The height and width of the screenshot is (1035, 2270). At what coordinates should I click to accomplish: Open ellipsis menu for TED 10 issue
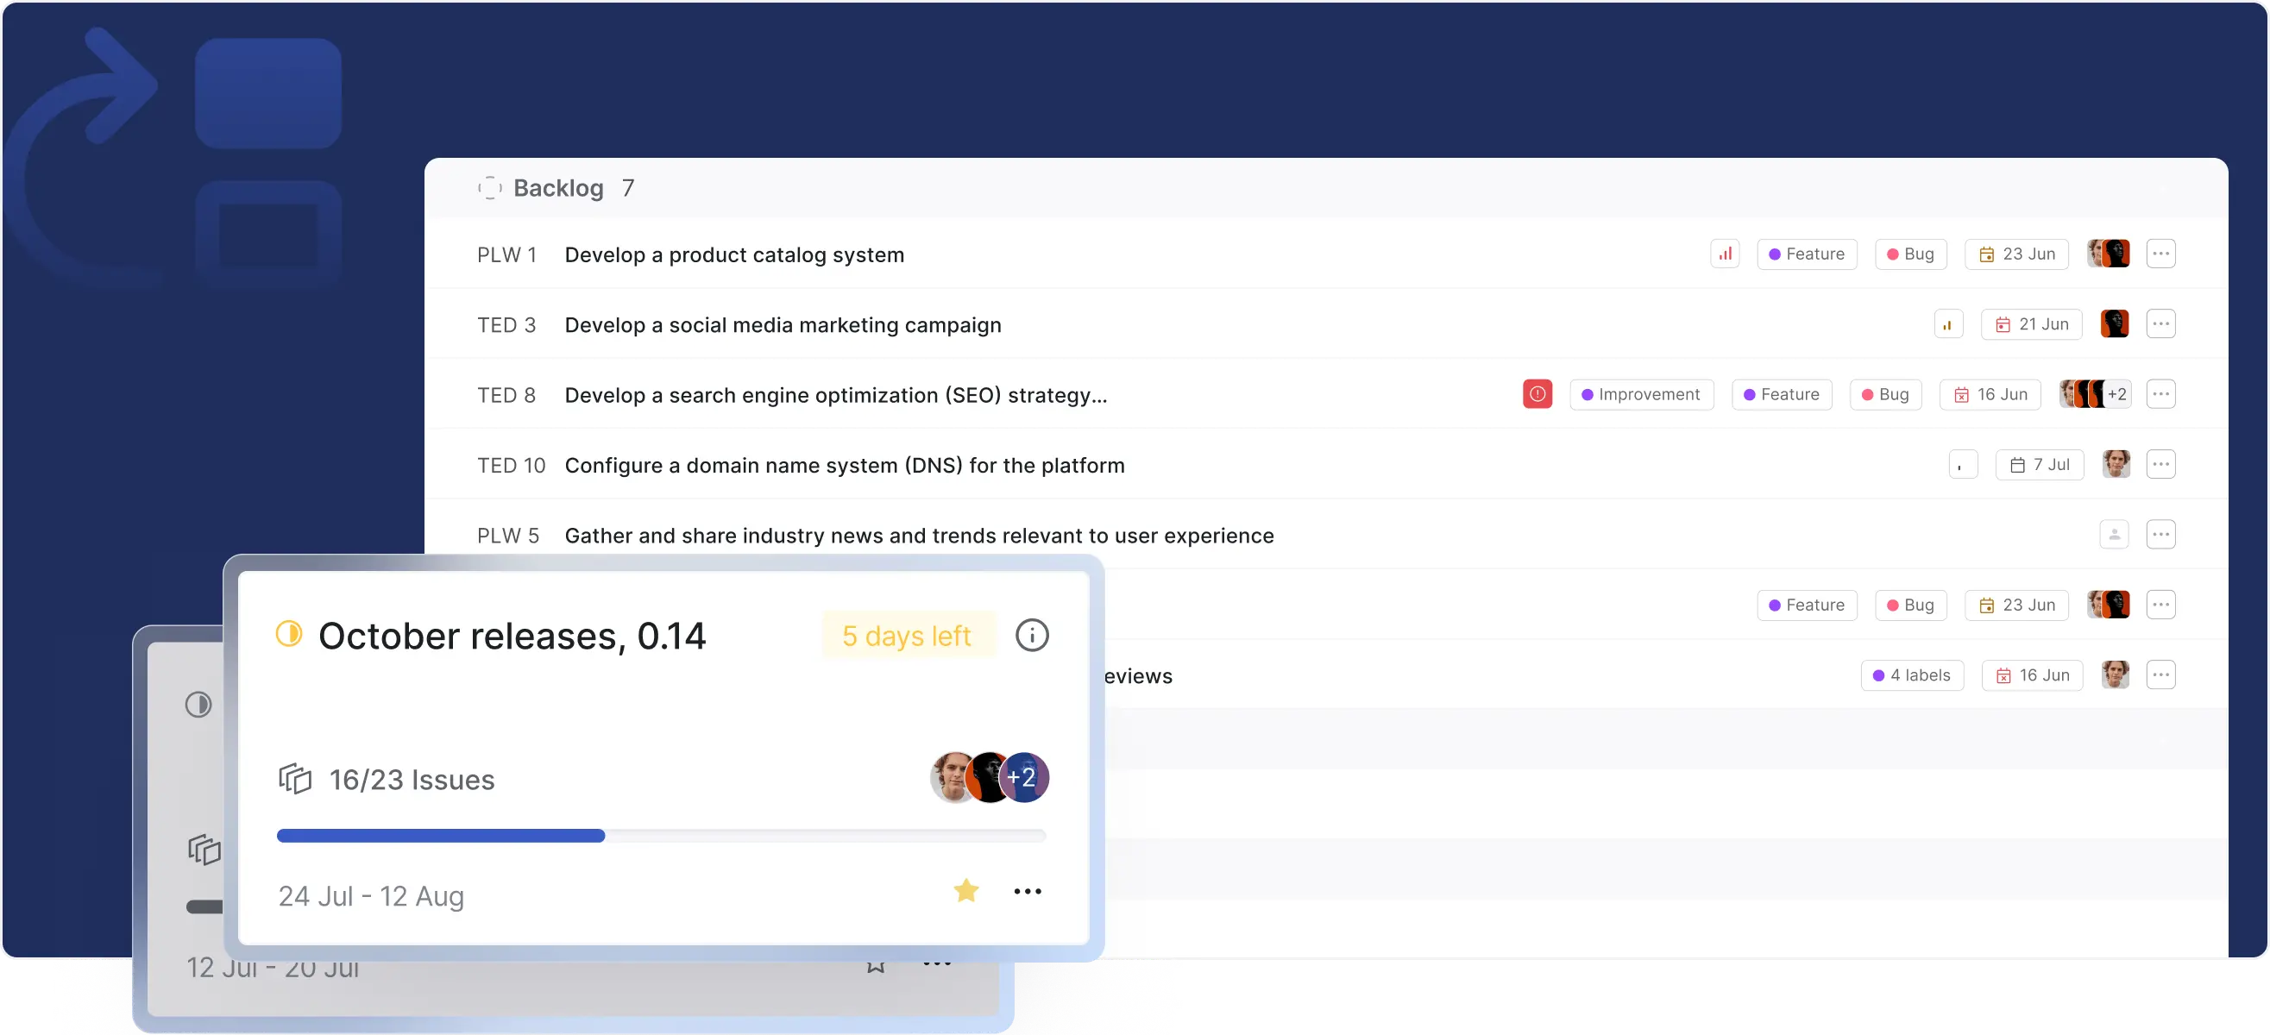[x=2160, y=464]
